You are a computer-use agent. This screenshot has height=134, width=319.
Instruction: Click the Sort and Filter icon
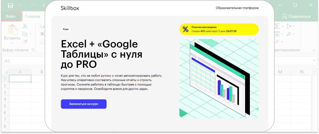coord(289,26)
